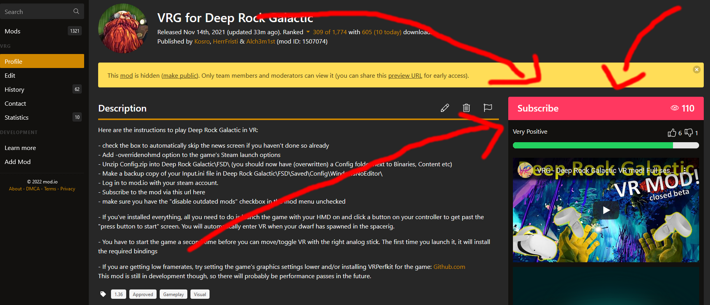Open the video options menu icon
This screenshot has height=305, width=710.
685,170
